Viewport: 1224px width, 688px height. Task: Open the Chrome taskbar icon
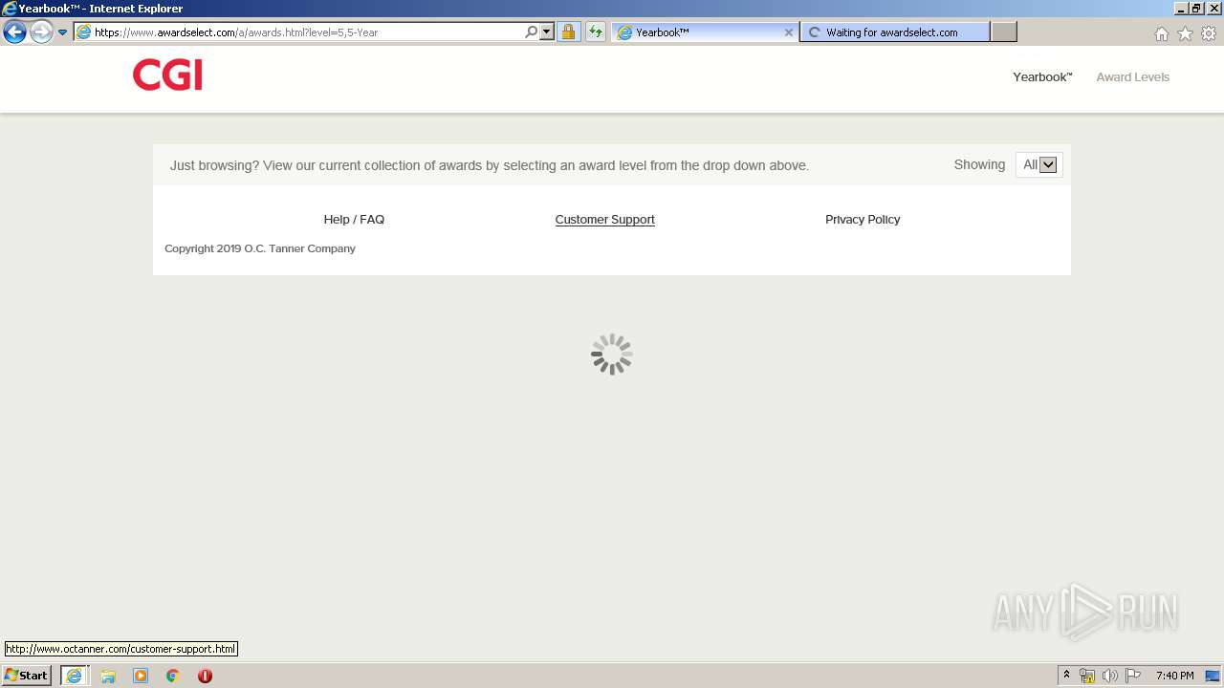click(x=173, y=676)
